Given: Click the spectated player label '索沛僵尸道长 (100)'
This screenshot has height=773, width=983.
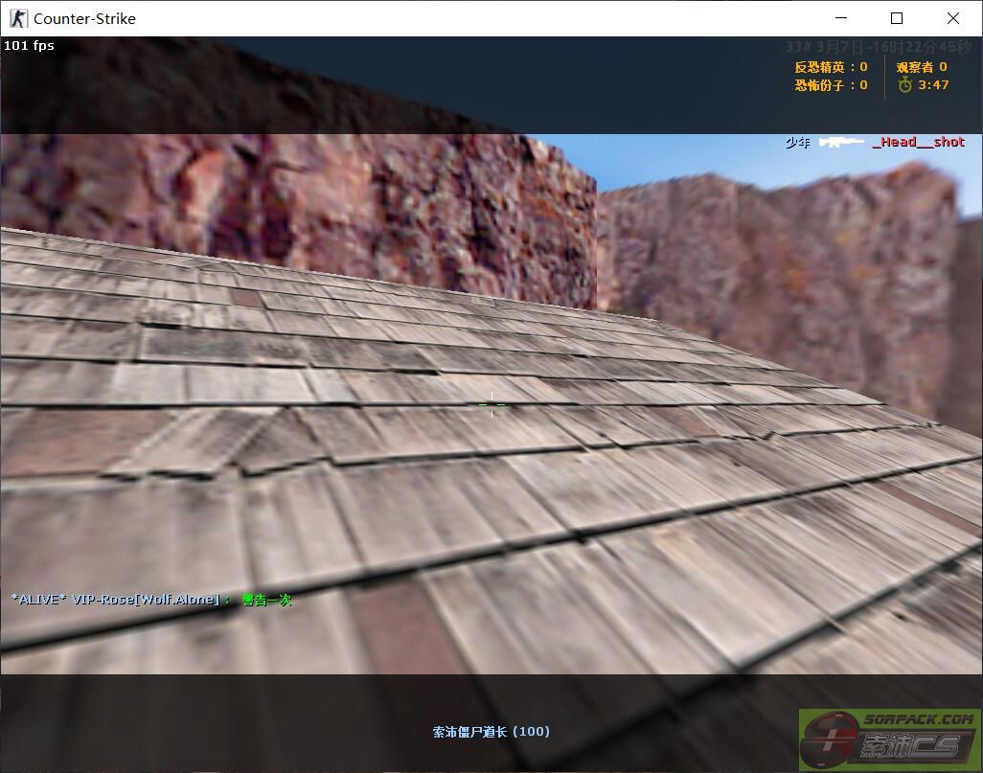Looking at the screenshot, I should point(491,732).
